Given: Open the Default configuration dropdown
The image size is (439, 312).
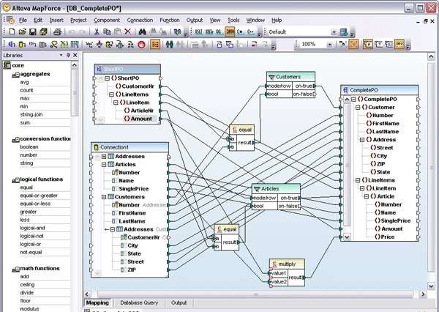Looking at the screenshot, I should 334,32.
